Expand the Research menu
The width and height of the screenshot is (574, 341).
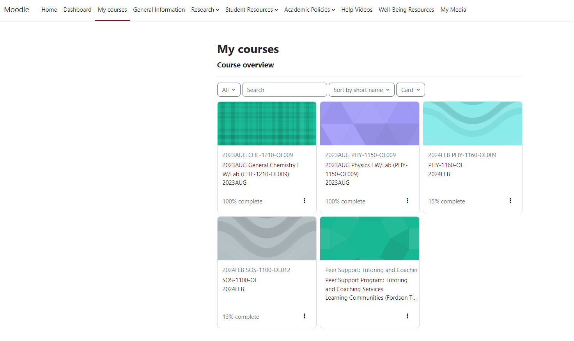pyautogui.click(x=205, y=9)
